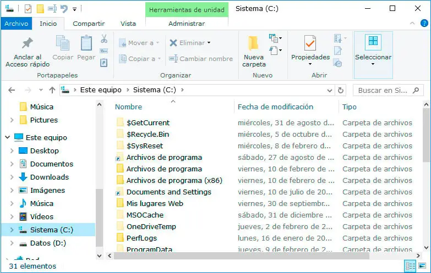Expand the Downloads tree node
The height and width of the screenshot is (273, 431).
[12, 177]
